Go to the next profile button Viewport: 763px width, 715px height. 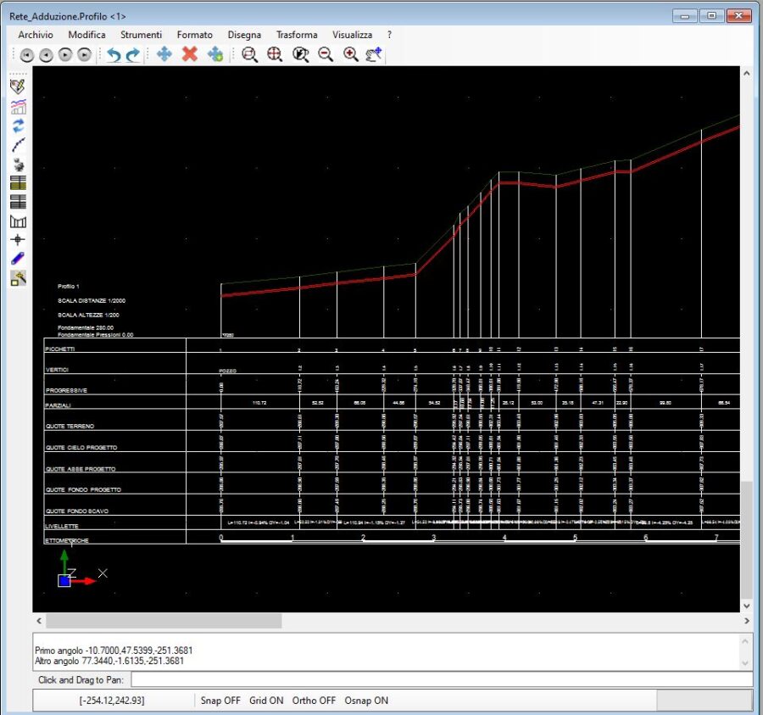click(65, 55)
